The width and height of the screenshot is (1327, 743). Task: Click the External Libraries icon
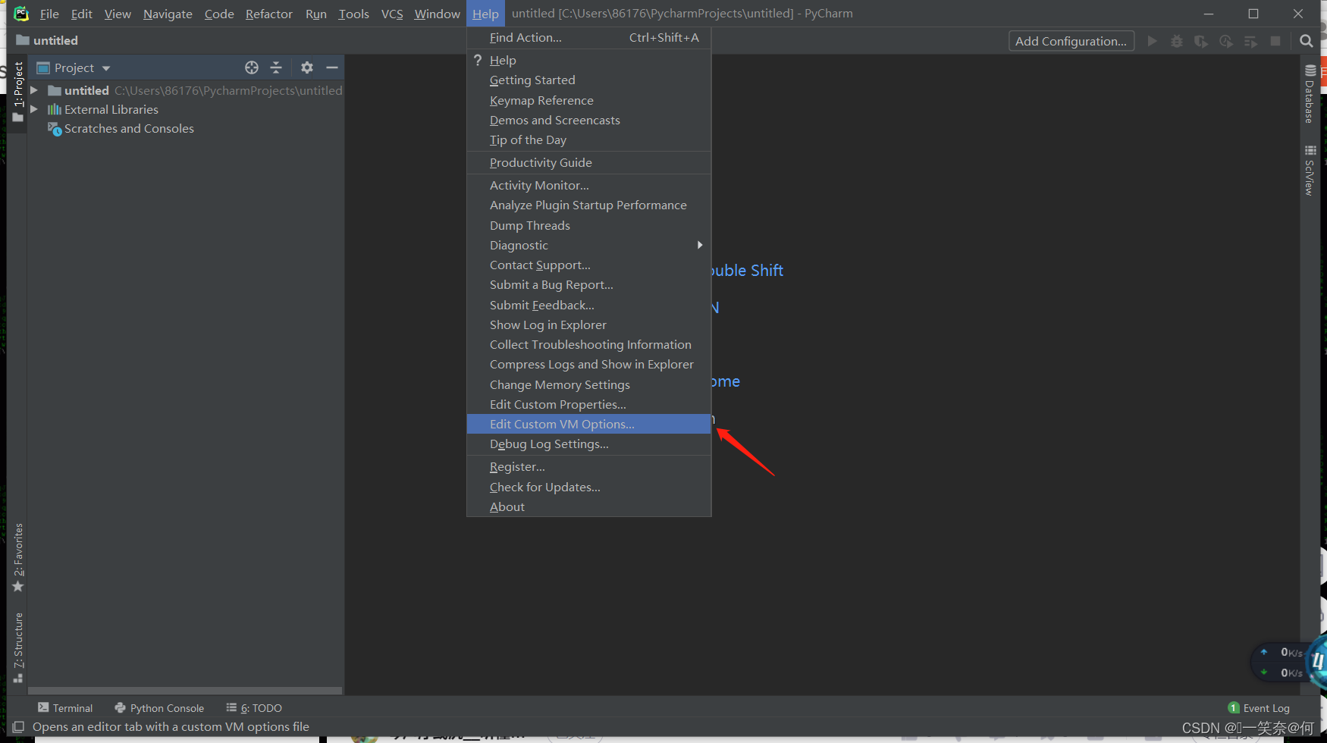(x=55, y=110)
